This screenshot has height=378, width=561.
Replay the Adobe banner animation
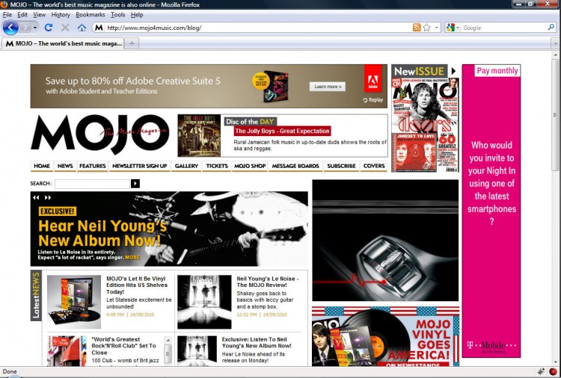click(373, 100)
